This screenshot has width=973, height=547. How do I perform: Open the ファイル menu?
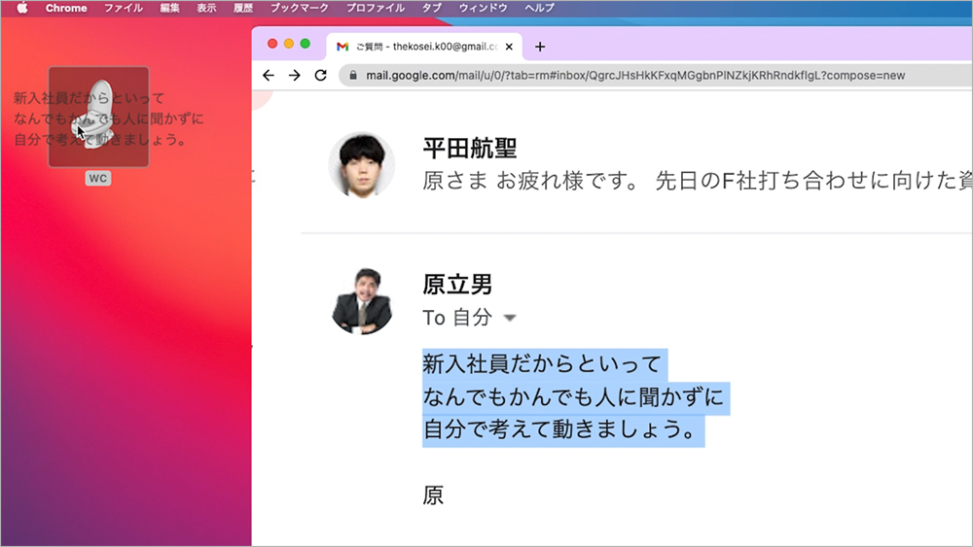tap(124, 8)
